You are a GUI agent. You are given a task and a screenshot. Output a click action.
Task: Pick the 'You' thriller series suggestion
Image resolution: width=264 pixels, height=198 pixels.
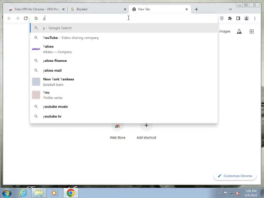coord(124,95)
